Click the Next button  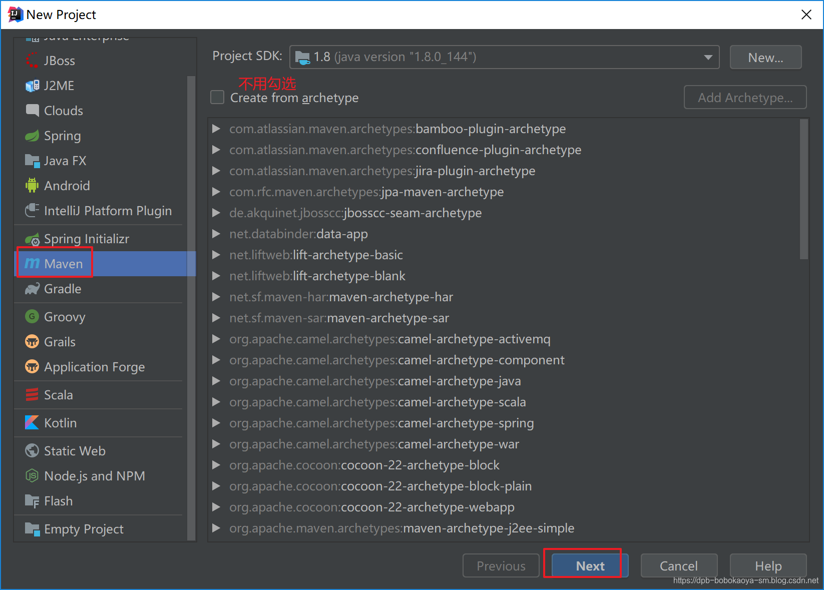pos(590,565)
